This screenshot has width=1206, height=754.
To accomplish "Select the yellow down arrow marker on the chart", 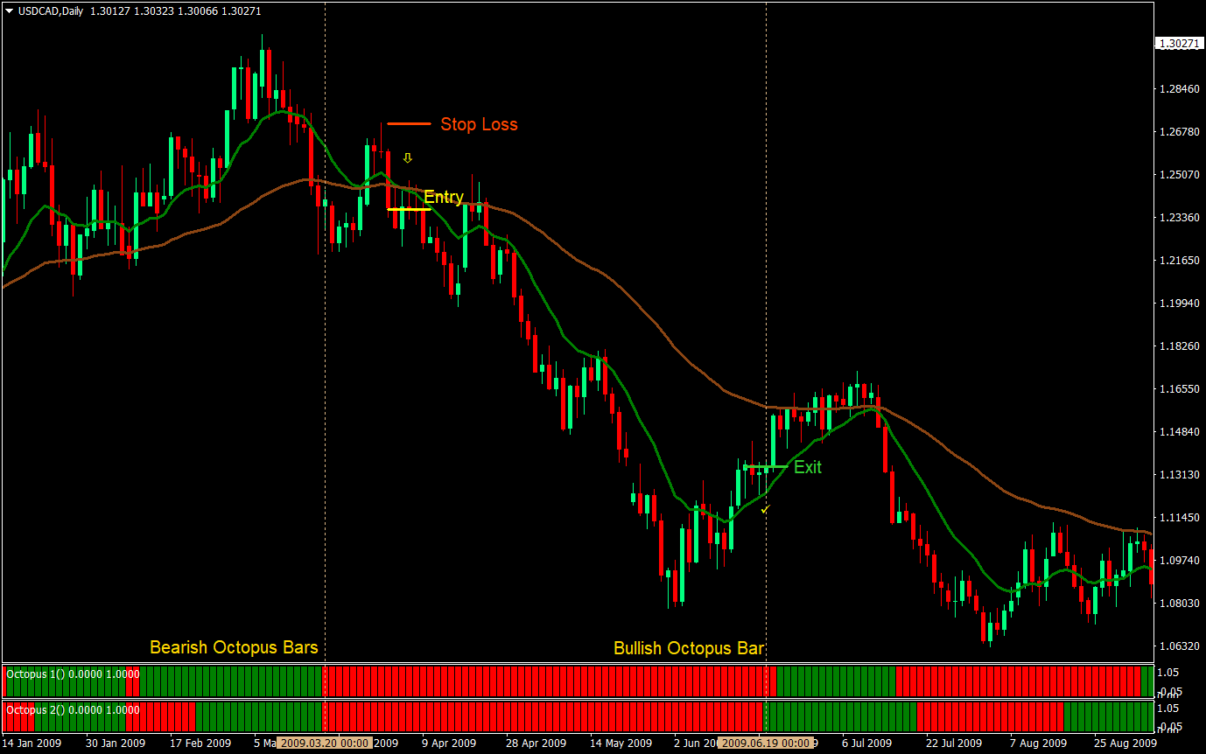I will (x=408, y=157).
